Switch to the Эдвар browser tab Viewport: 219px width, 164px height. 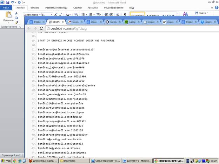point(131,22)
